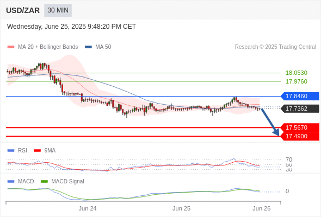
Task: Click the red 17.4900 support price tag
Action: coord(300,136)
